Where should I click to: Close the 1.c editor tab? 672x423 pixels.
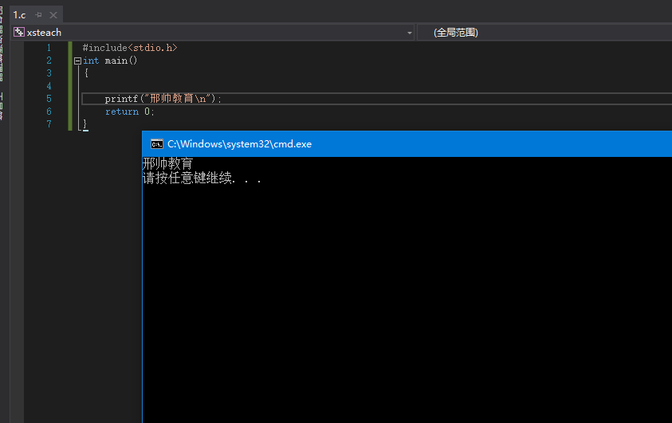pyautogui.click(x=53, y=15)
